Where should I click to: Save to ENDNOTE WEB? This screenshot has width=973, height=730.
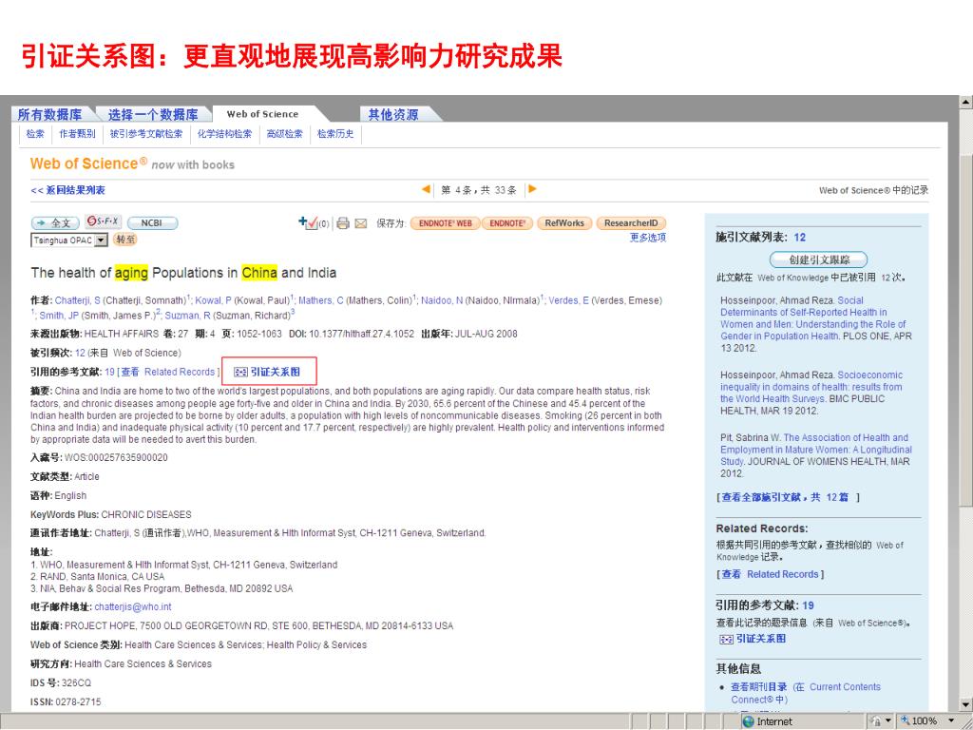(445, 223)
